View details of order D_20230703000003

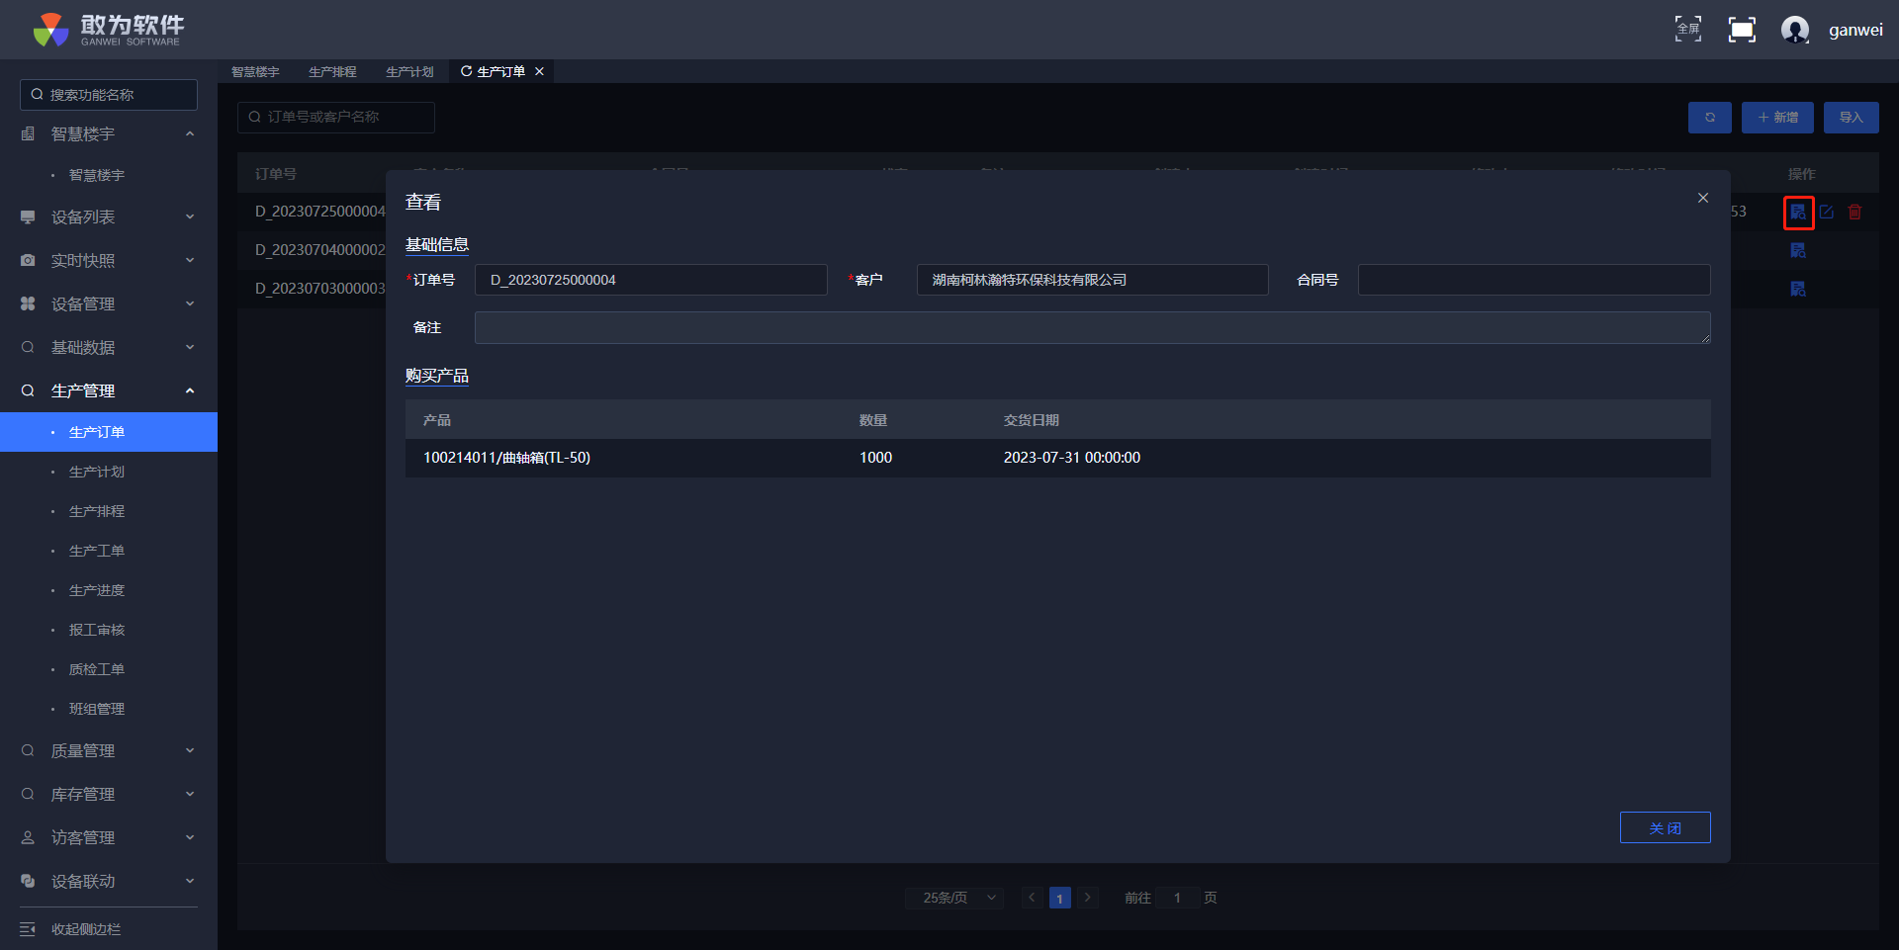[x=1798, y=290]
